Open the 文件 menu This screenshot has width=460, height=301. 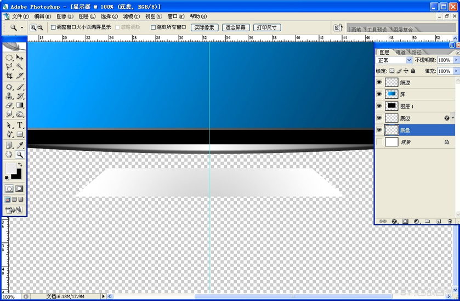(20, 16)
